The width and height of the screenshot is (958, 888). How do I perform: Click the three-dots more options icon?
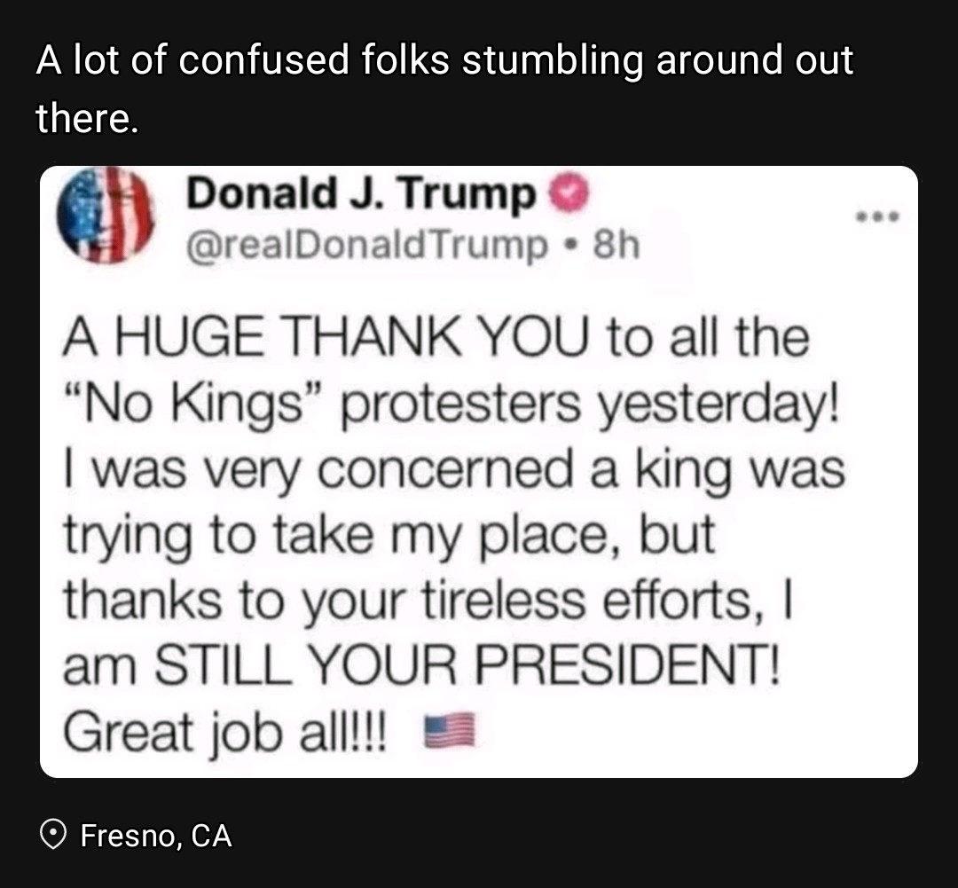[x=877, y=216]
